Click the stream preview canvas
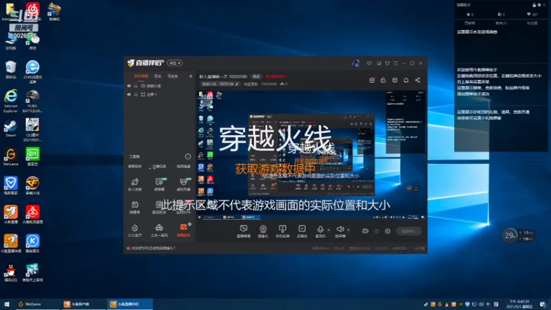This screenshot has height=310, width=551. 311,155
